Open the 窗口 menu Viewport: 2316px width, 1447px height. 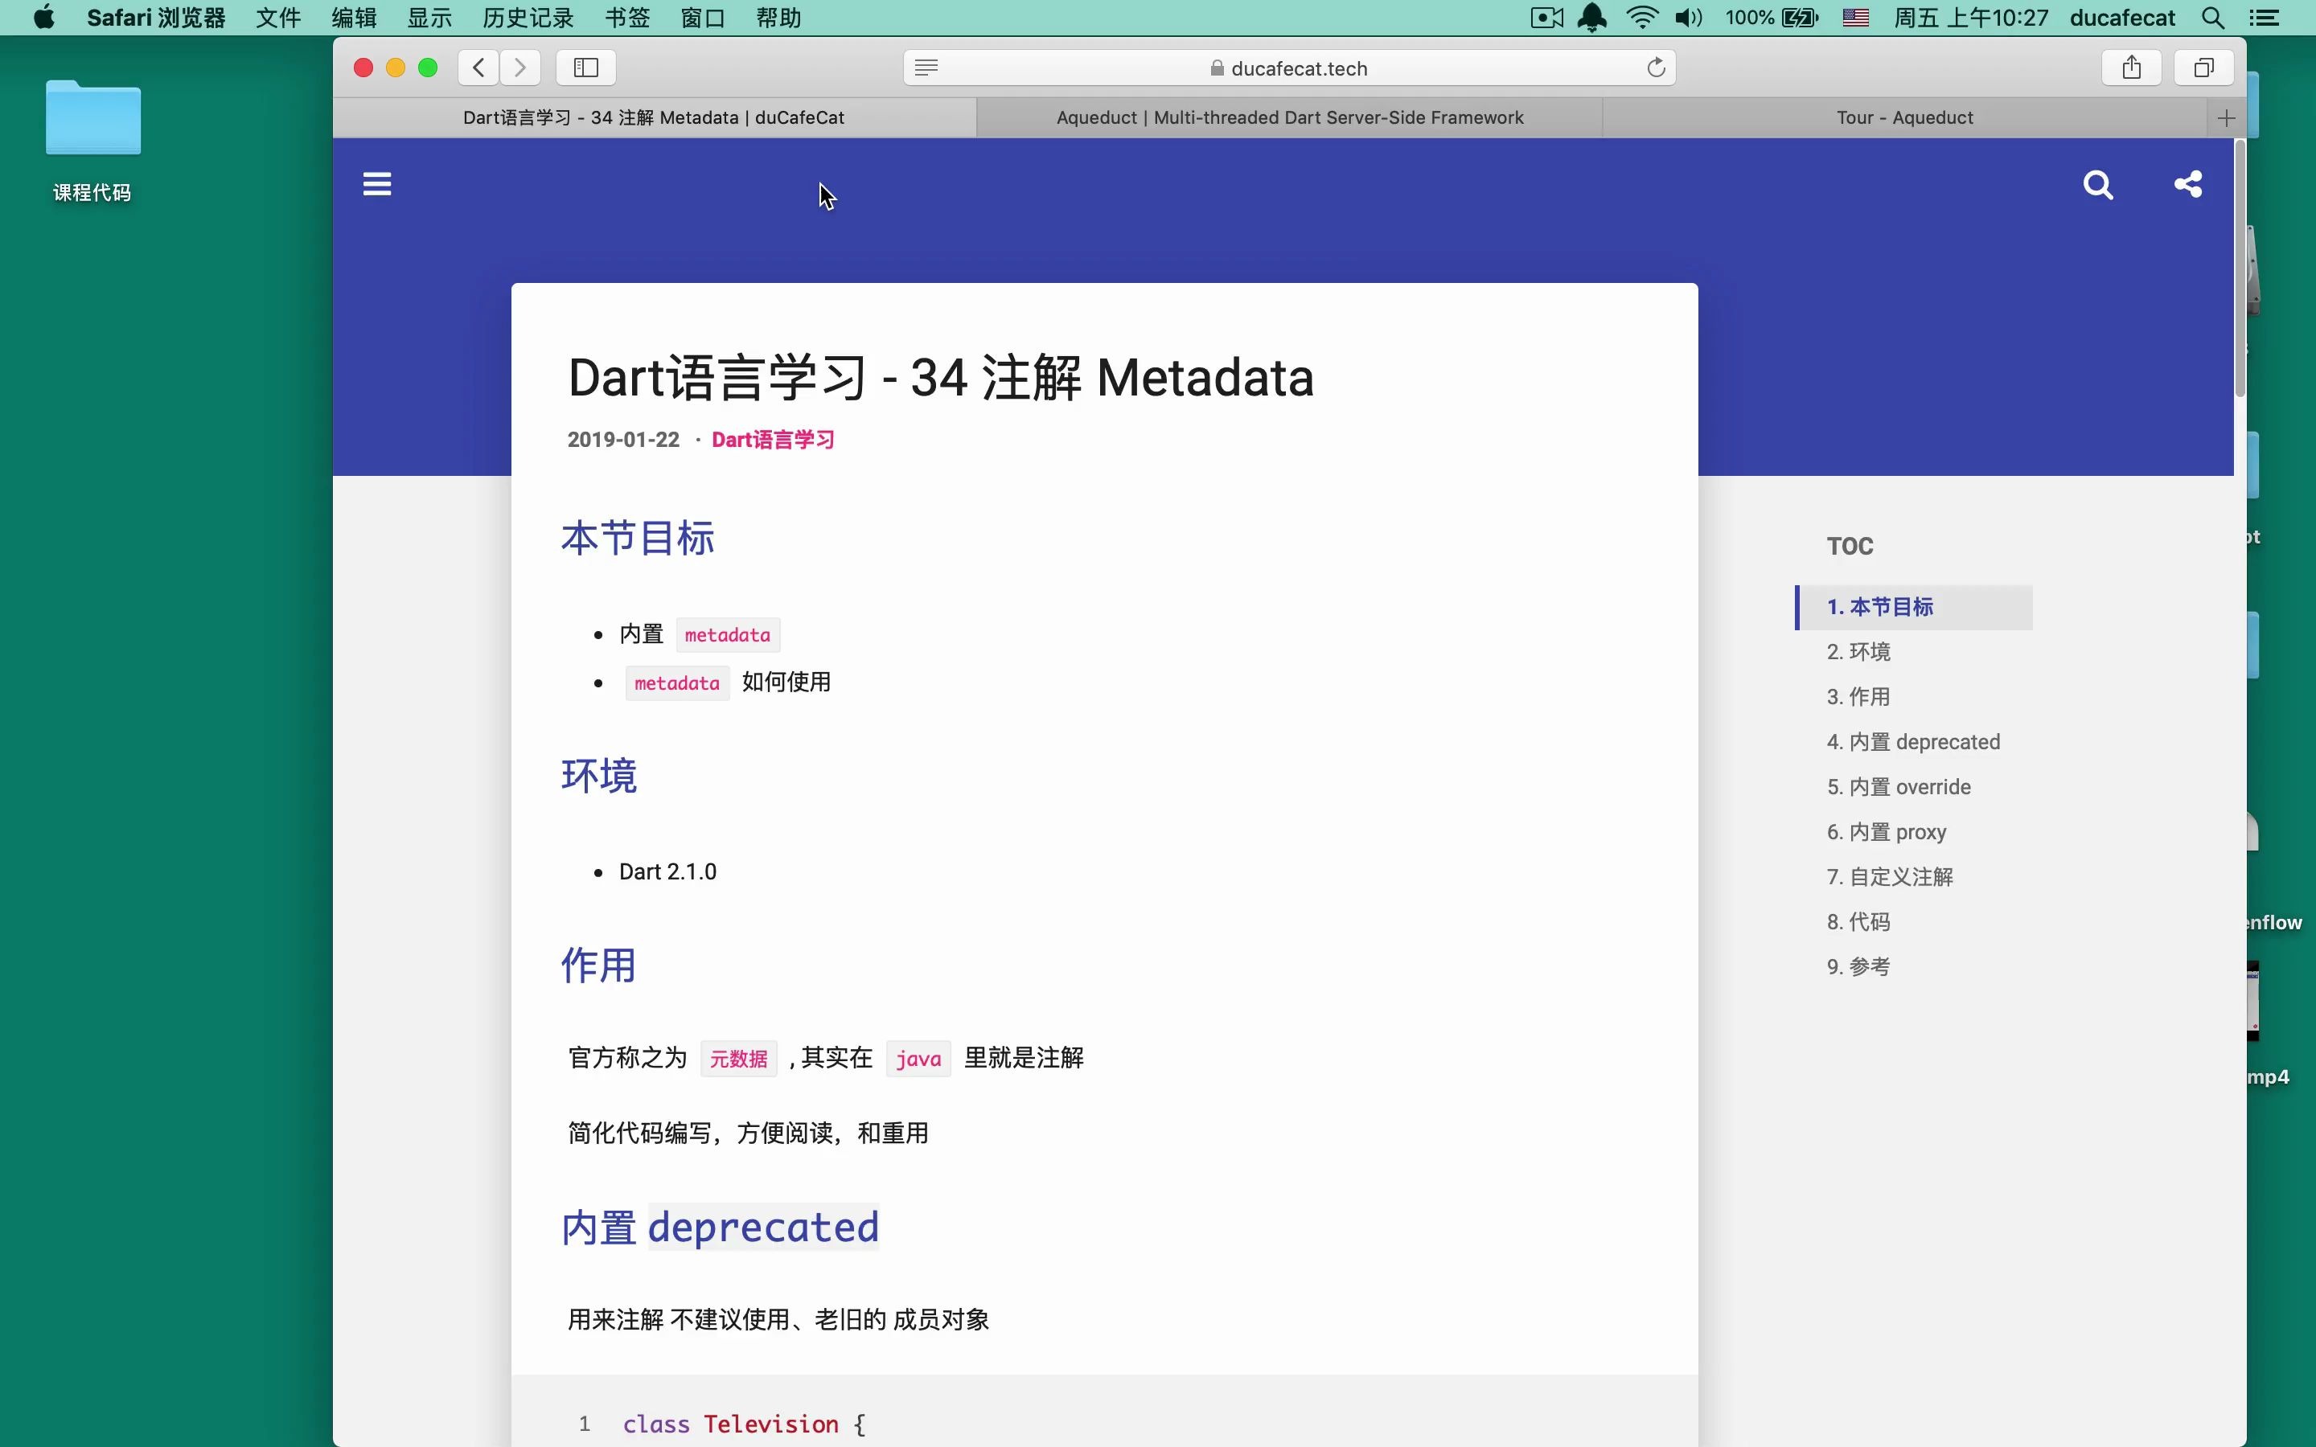pyautogui.click(x=704, y=17)
